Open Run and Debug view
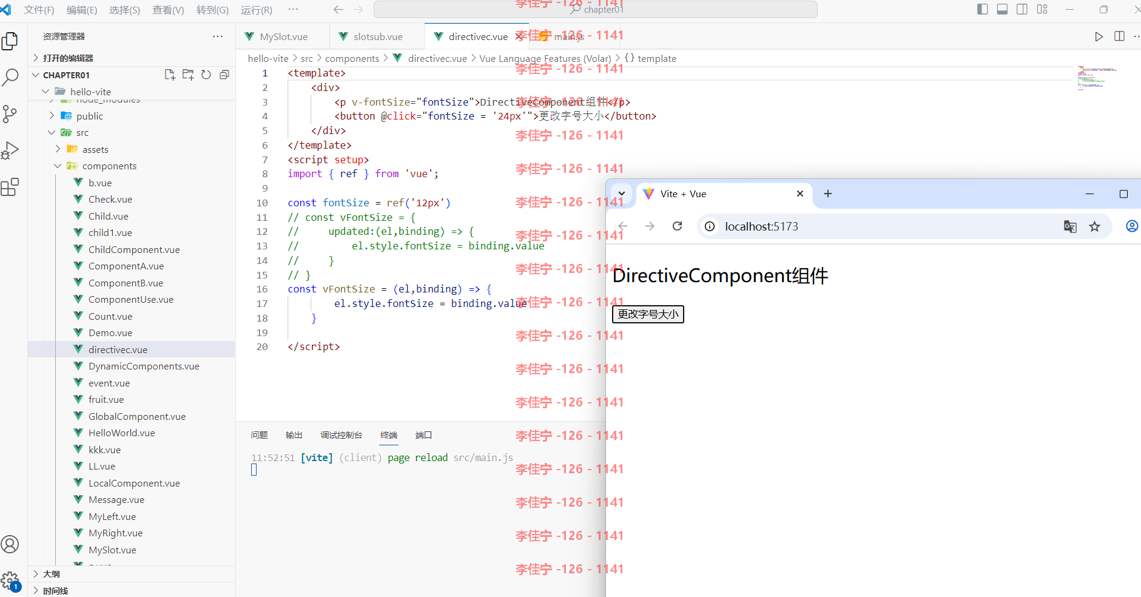This screenshot has height=597, width=1141. [x=10, y=150]
